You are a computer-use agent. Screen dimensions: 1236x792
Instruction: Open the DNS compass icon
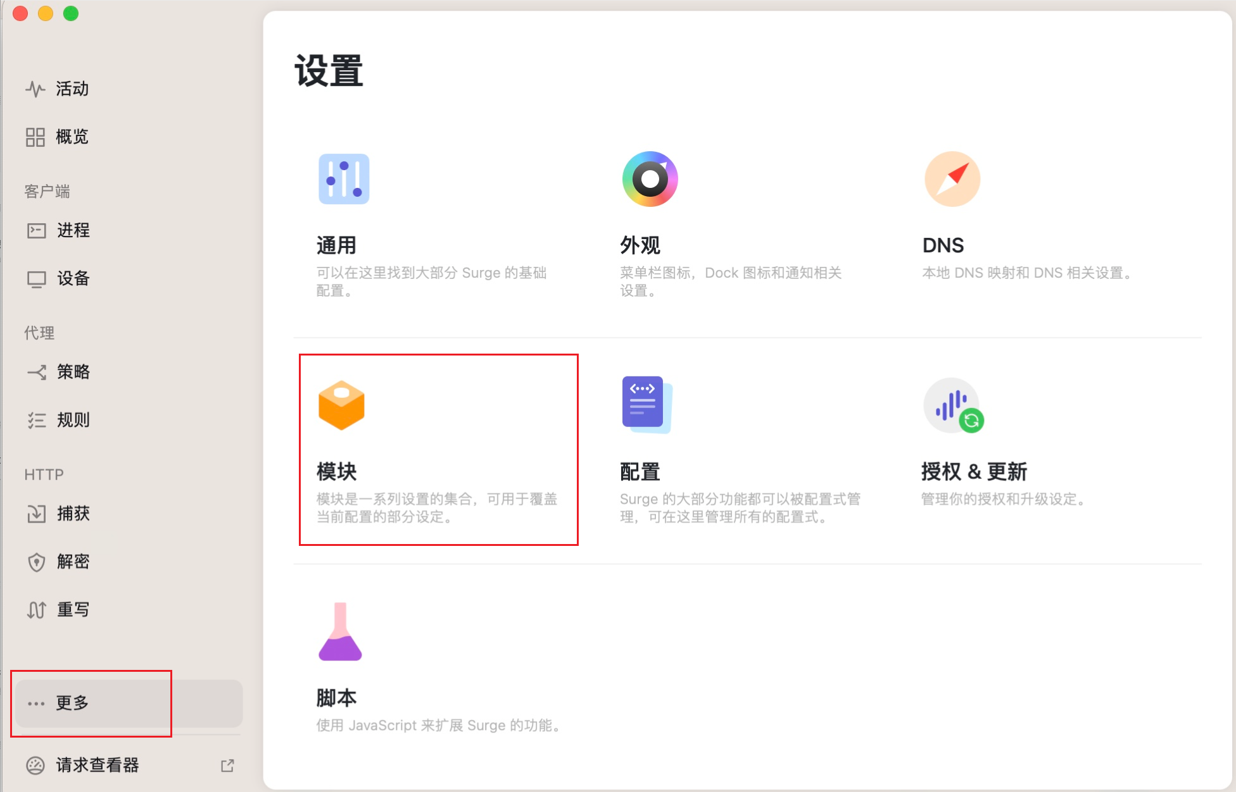pyautogui.click(x=952, y=179)
